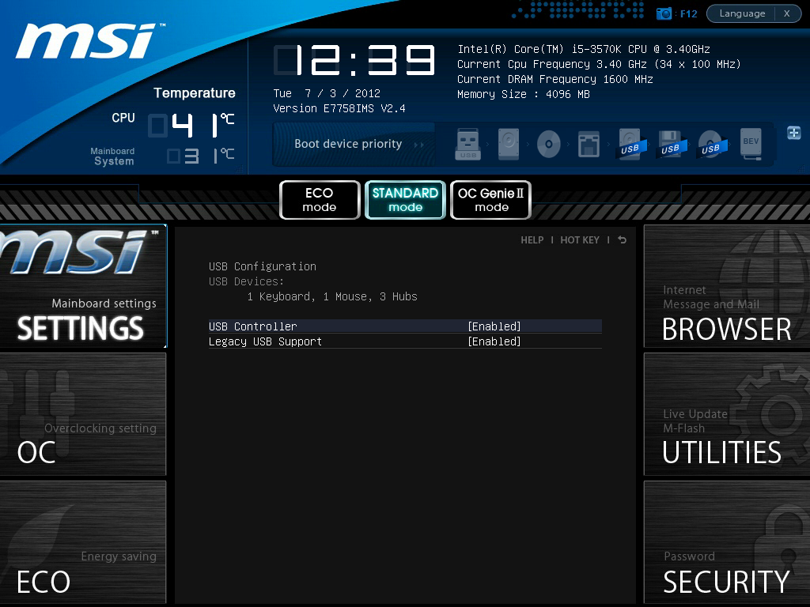
Task: Open the ECO energy saving panel
Action: pyautogui.click(x=83, y=542)
